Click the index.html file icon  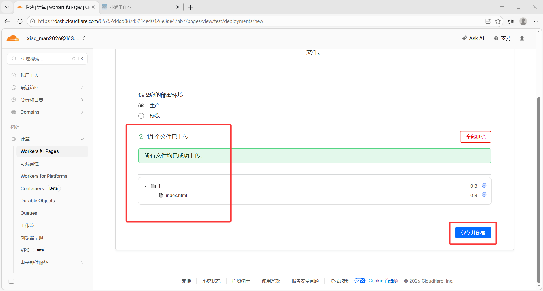(161, 195)
